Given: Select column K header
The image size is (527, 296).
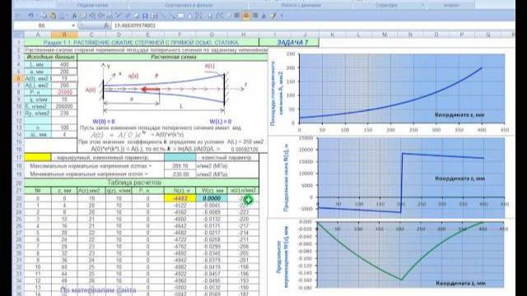Looking at the screenshot, I should tap(333, 35).
